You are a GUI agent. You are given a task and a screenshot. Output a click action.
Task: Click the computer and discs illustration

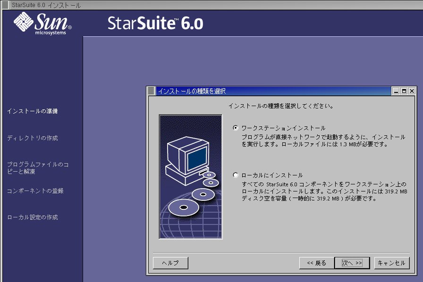tap(190, 177)
